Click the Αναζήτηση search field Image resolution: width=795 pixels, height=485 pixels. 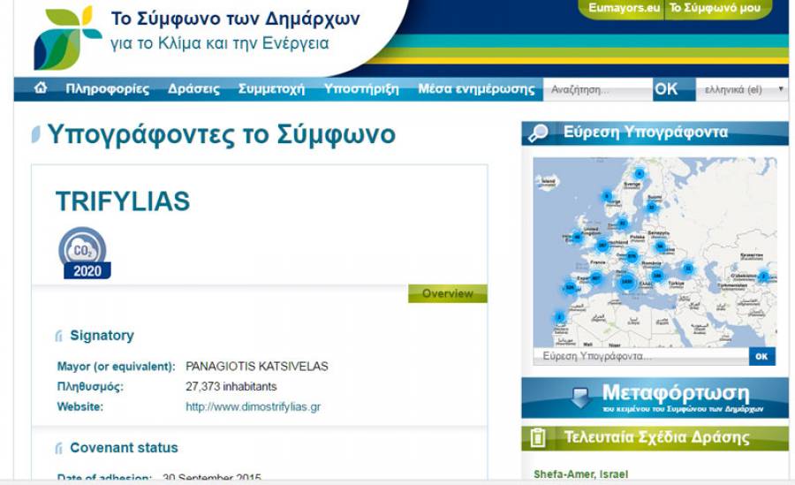pyautogui.click(x=596, y=89)
